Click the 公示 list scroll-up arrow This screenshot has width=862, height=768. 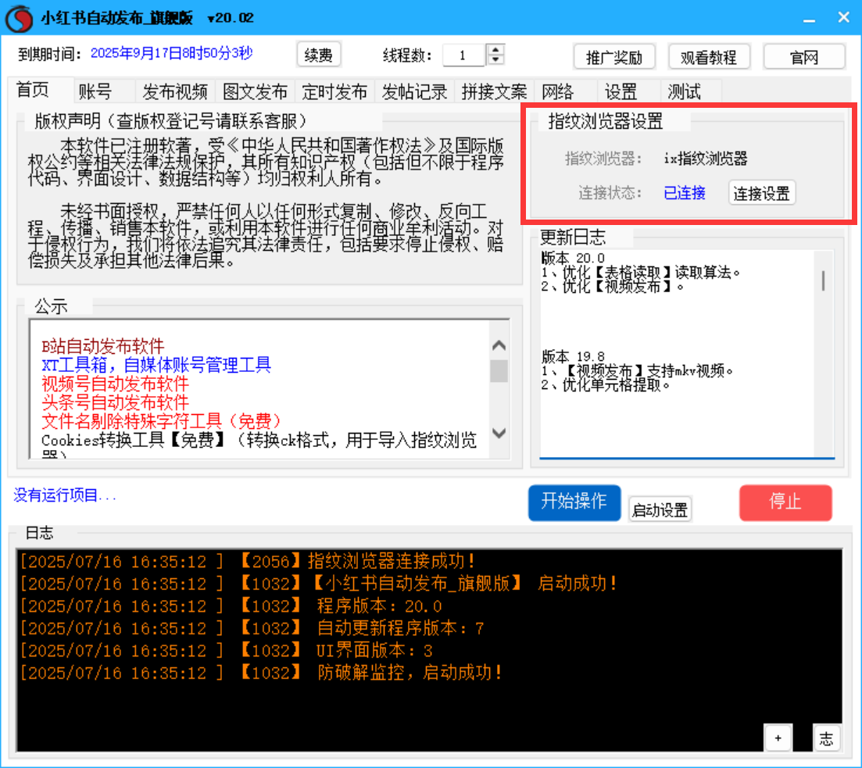499,345
